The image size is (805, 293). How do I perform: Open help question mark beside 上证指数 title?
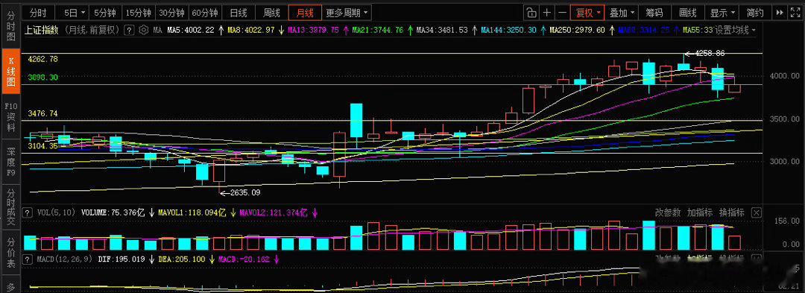[130, 30]
